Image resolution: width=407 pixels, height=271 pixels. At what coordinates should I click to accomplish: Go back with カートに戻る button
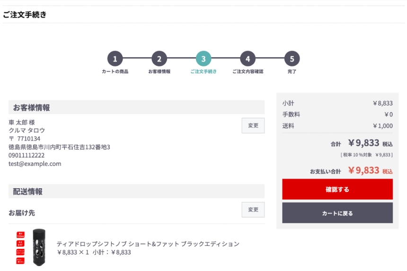(337, 213)
